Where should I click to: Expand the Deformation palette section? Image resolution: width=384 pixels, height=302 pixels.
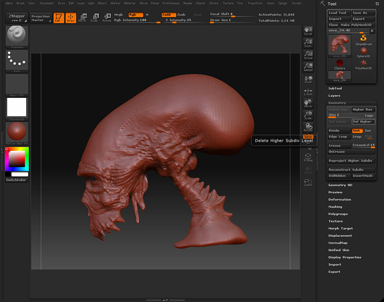[x=339, y=199]
